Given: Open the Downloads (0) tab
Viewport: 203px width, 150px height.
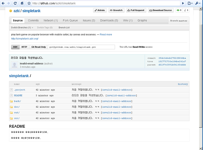Looking at the screenshot, I should (109, 21).
